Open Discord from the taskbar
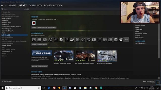Viewport: 161px width, 90px height. pos(70,88)
